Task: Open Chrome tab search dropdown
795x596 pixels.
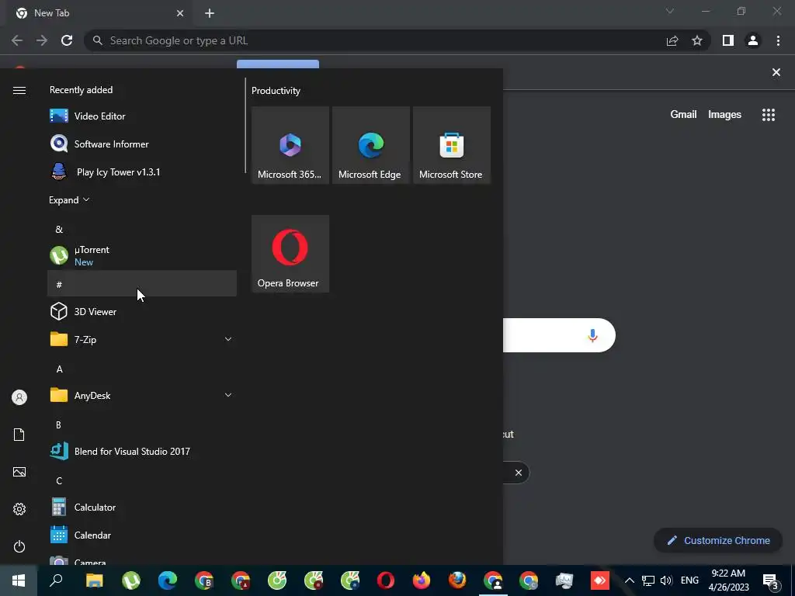Action: 670,11
